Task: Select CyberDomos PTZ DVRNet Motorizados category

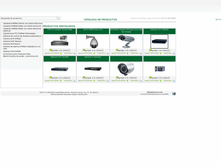Action: click(19, 34)
